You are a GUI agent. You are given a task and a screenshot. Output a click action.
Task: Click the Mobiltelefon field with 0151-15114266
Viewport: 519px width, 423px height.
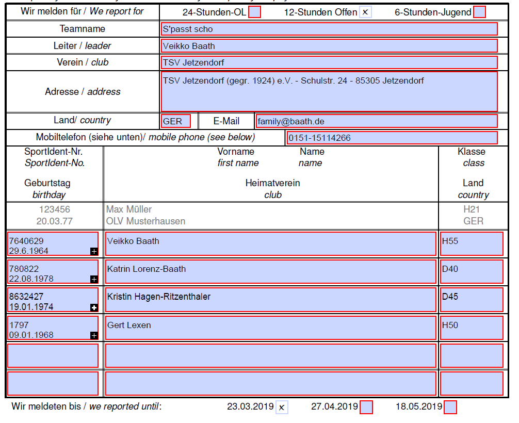click(x=392, y=138)
